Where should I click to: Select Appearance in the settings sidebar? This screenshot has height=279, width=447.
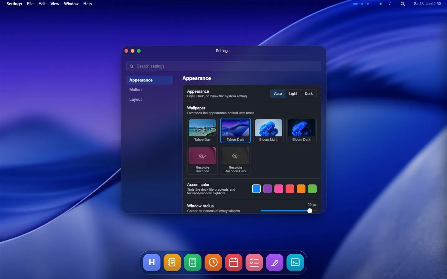[x=150, y=80]
